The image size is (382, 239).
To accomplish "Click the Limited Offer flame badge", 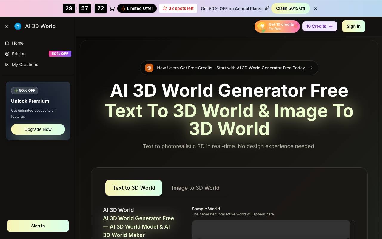I will (137, 8).
